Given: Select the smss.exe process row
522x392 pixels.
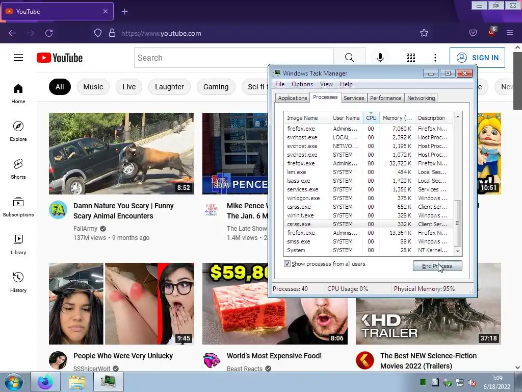Looking at the screenshot, I should pos(369,241).
